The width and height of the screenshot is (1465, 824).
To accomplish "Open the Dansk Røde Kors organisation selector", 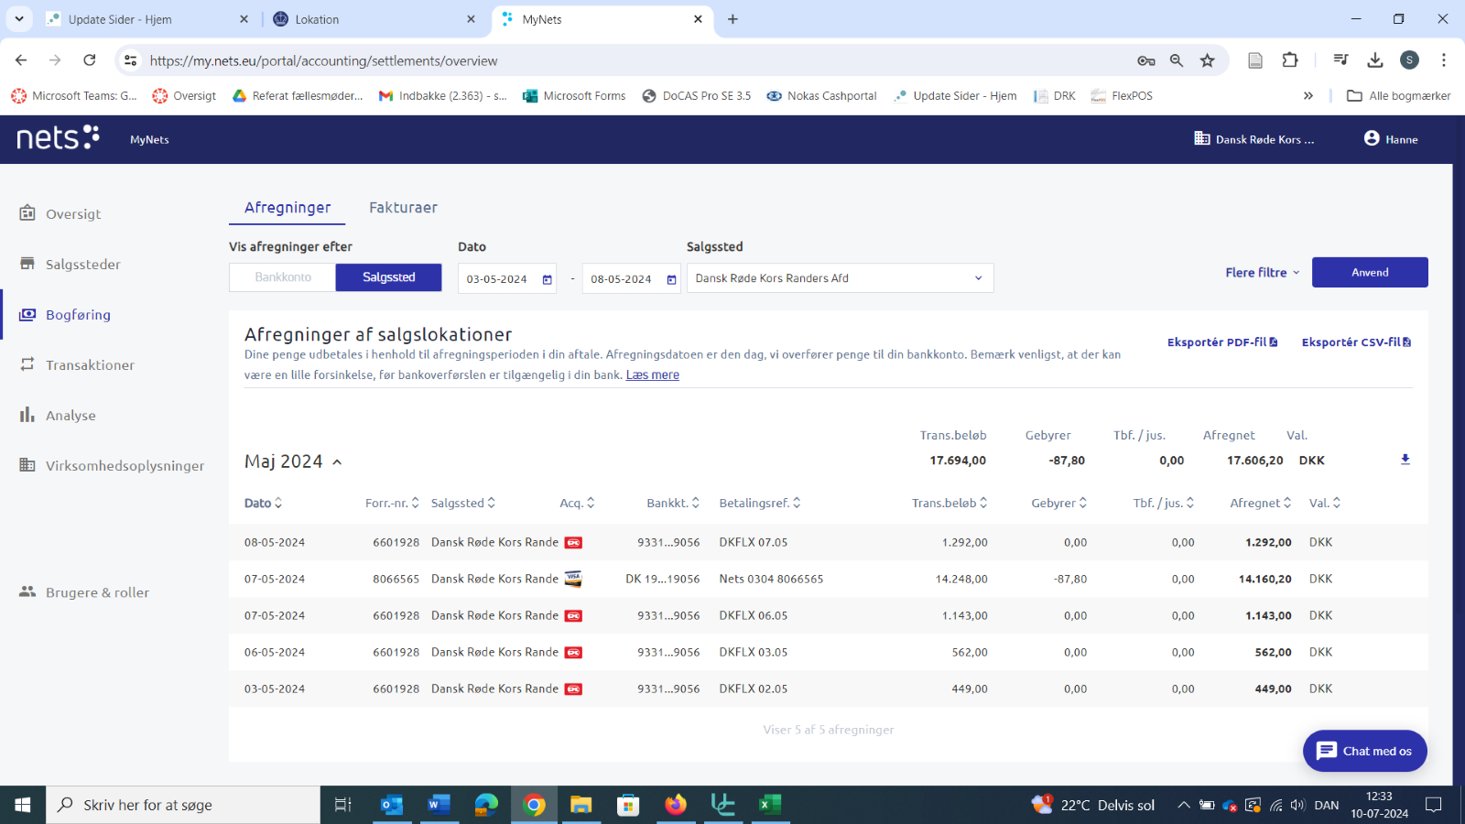I will tap(1254, 139).
